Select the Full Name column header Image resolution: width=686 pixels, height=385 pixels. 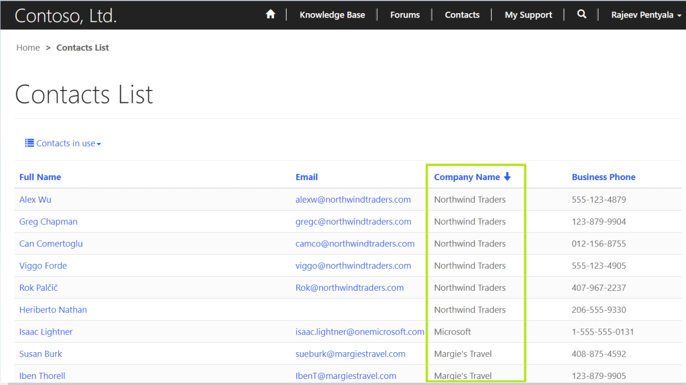click(40, 177)
